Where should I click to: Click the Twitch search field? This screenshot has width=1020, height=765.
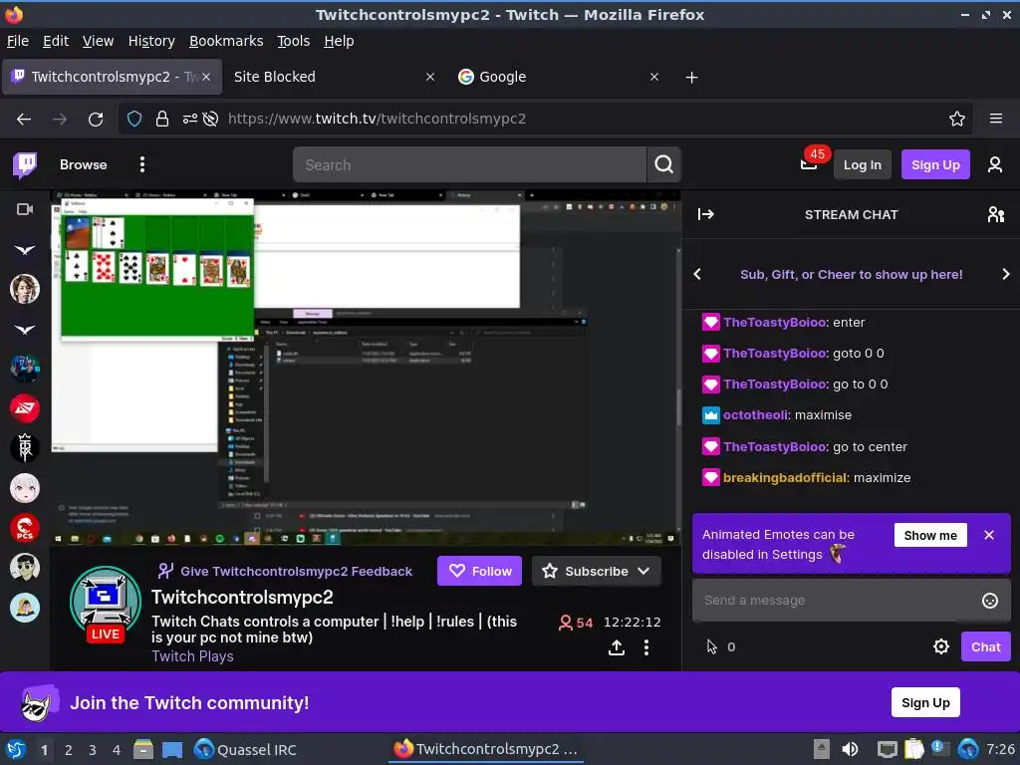[x=470, y=164]
